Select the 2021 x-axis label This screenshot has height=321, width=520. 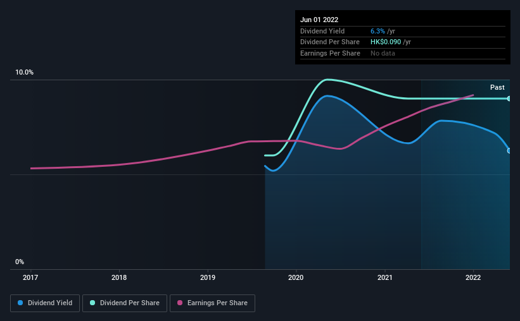click(x=384, y=277)
